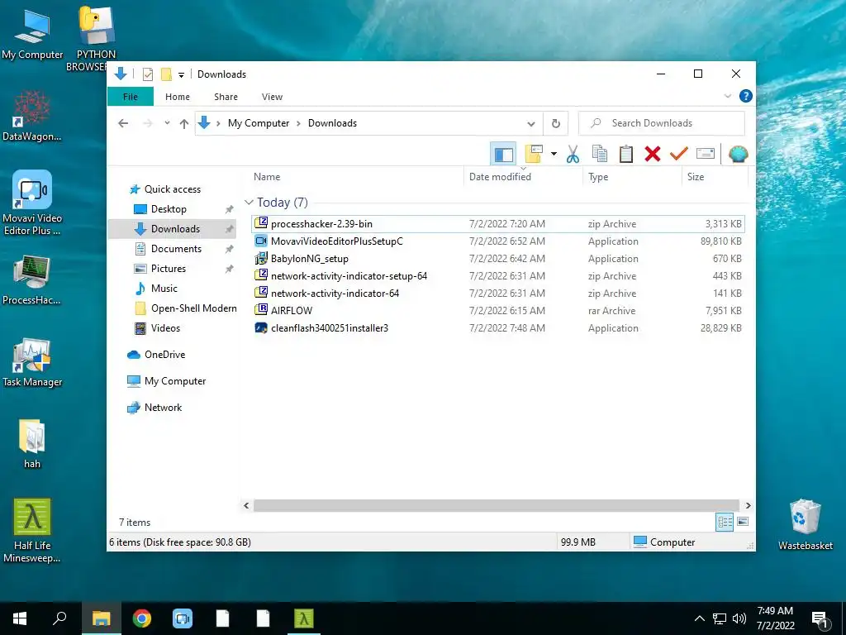Open the File ribbon tab
The image size is (846, 635).
point(131,97)
